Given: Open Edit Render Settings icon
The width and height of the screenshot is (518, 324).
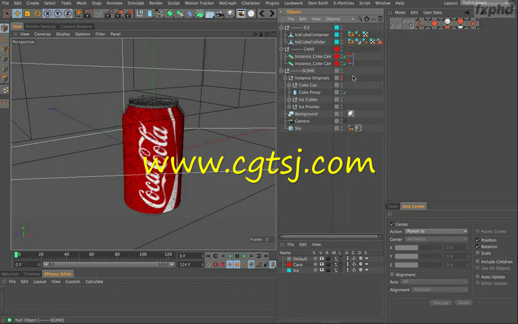Looking at the screenshot, I should [x=128, y=14].
